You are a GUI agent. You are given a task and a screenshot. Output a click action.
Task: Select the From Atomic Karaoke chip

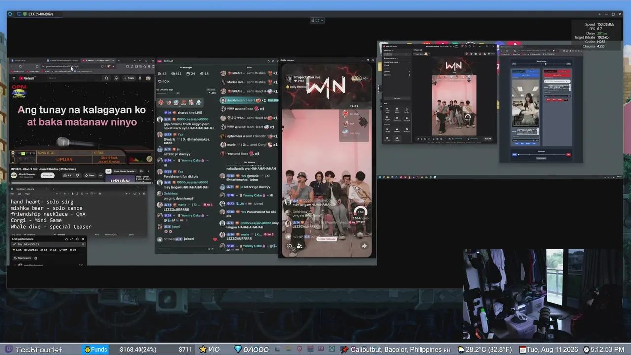(x=125, y=171)
